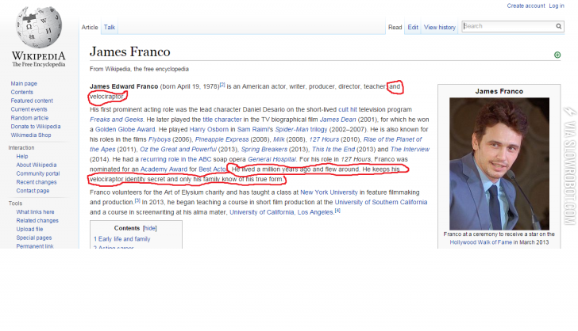Collapse the Interaction sidebar section
Image resolution: width=578 pixels, height=331 pixels.
point(21,147)
